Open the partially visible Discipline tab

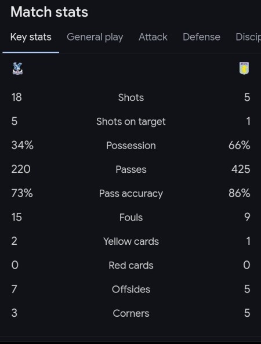coord(248,37)
